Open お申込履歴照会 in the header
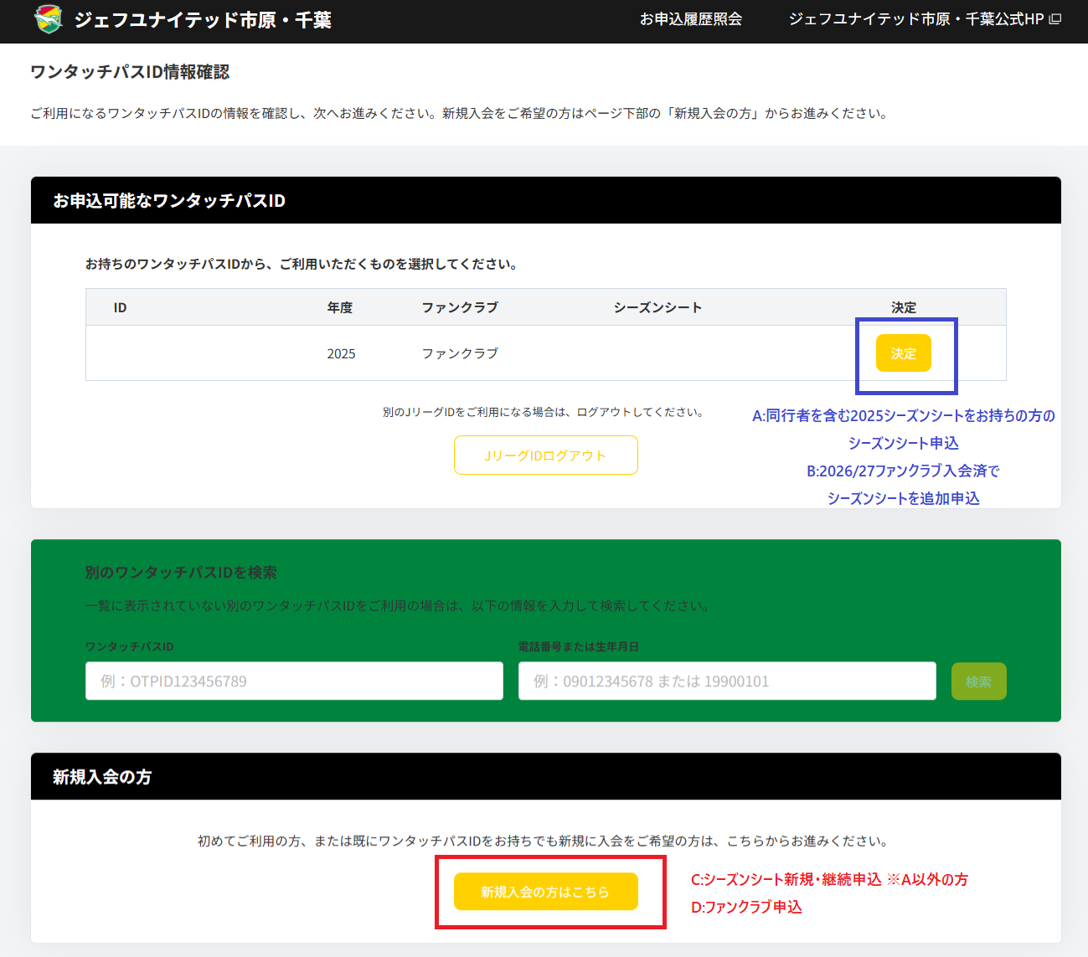Image resolution: width=1088 pixels, height=957 pixels. pos(691,19)
